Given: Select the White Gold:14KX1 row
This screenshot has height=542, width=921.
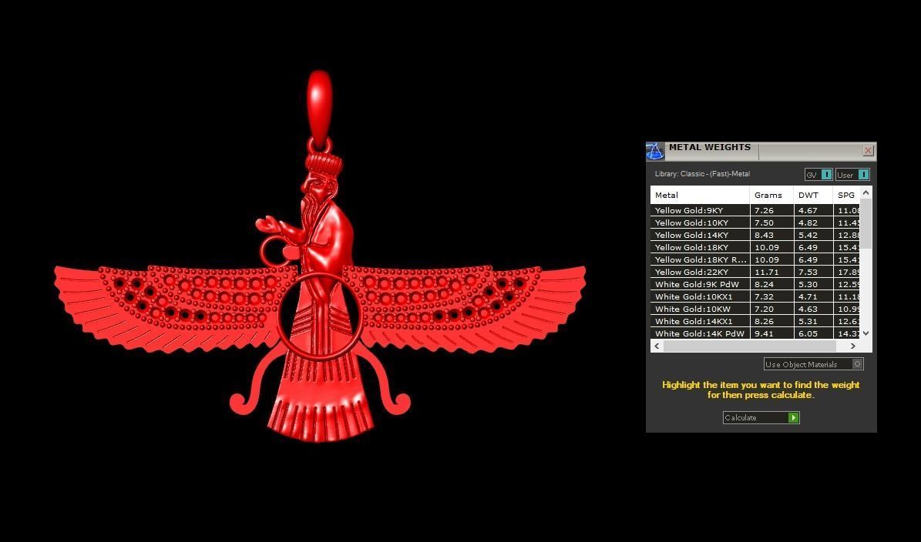Looking at the screenshot, I should (x=755, y=321).
